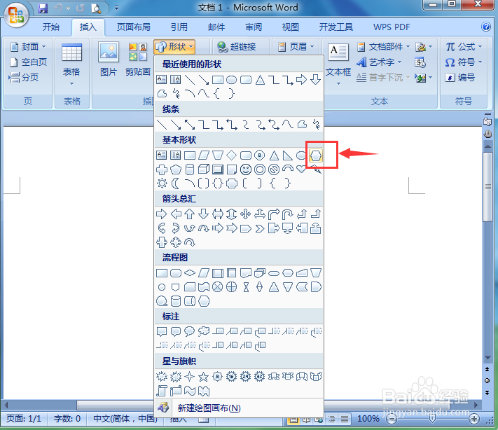This screenshot has height=430, width=498.
Task: Select the right arrow in block arrows
Action: point(162,214)
